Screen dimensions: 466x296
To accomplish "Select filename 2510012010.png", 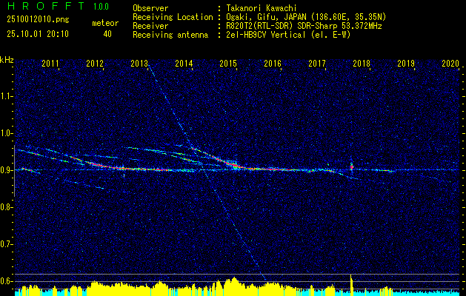I will pos(38,20).
